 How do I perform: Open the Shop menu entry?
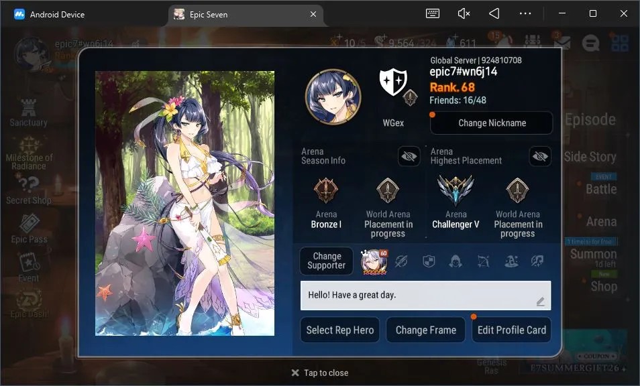coord(604,286)
